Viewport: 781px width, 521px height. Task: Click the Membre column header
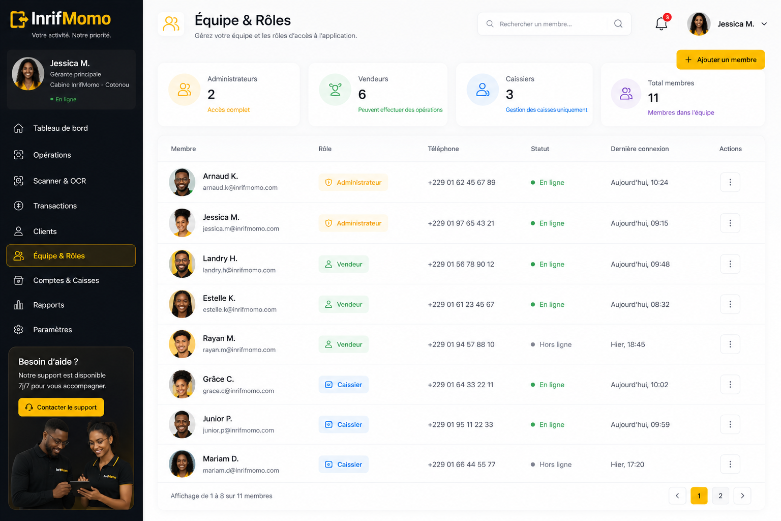click(184, 149)
